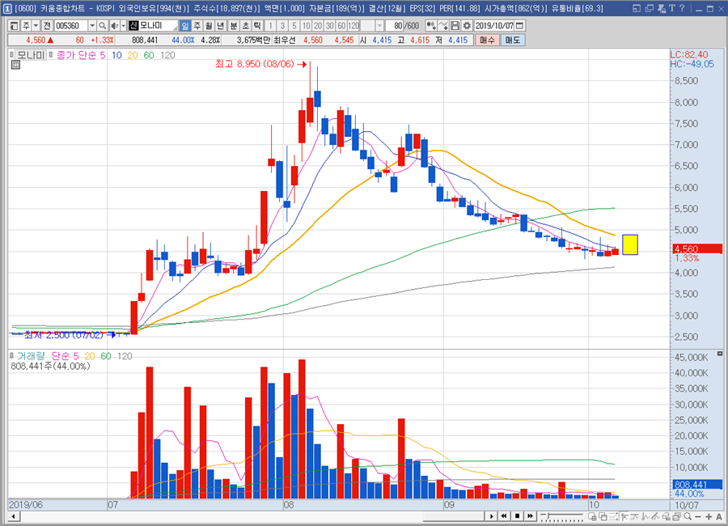This screenshot has height=526, width=728.
Task: Open the speaker options dropdown arrow
Action: (124, 26)
